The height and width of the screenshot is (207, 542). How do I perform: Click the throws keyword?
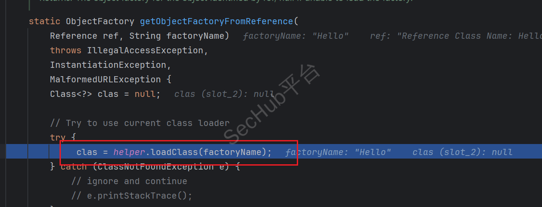coord(66,50)
